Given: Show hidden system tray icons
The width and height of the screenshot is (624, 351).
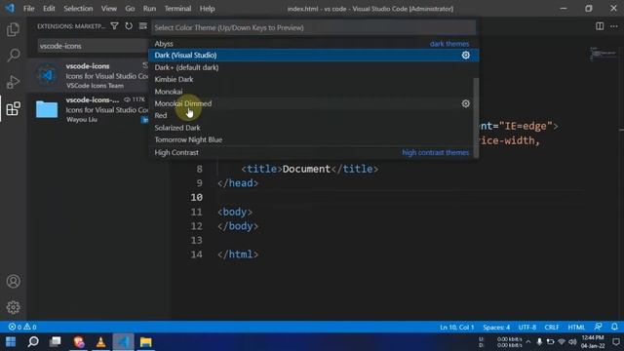Looking at the screenshot, I should click(x=528, y=342).
